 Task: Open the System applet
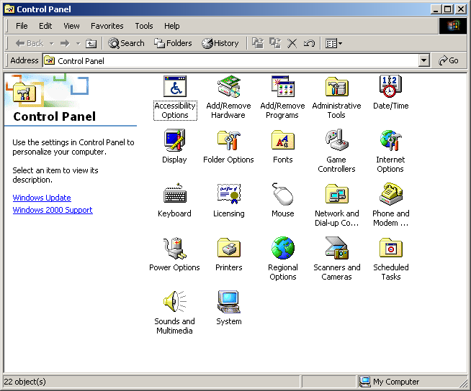(229, 302)
